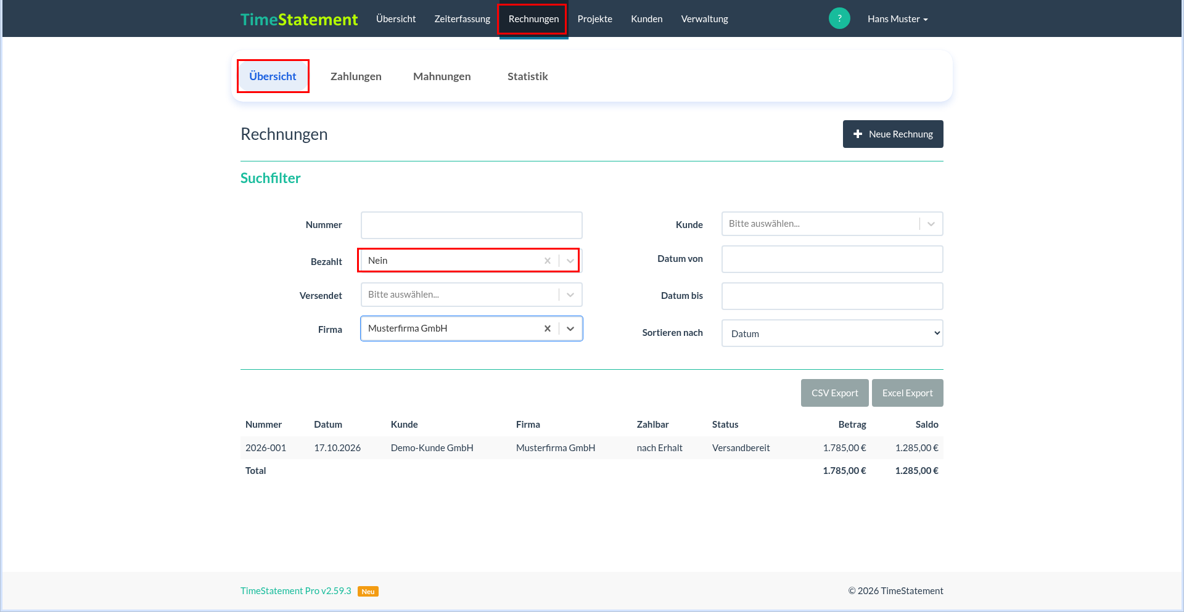Click the Excel Export button

pos(907,393)
